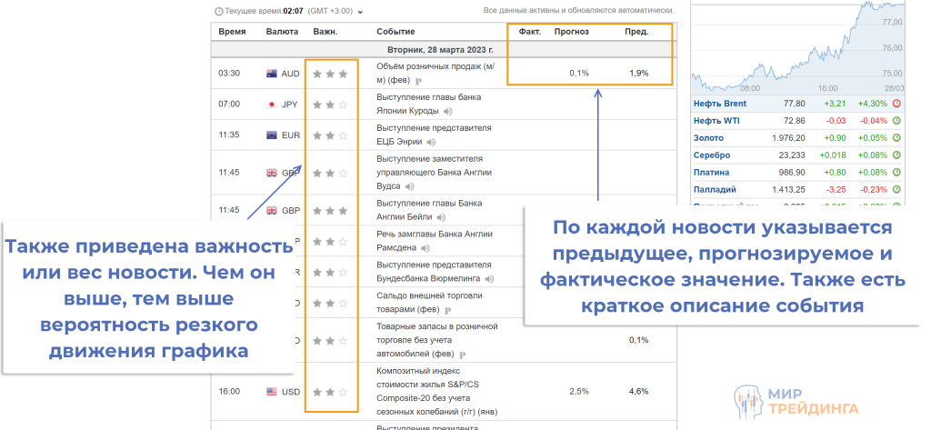Click the 03:30 time cell

click(x=229, y=73)
